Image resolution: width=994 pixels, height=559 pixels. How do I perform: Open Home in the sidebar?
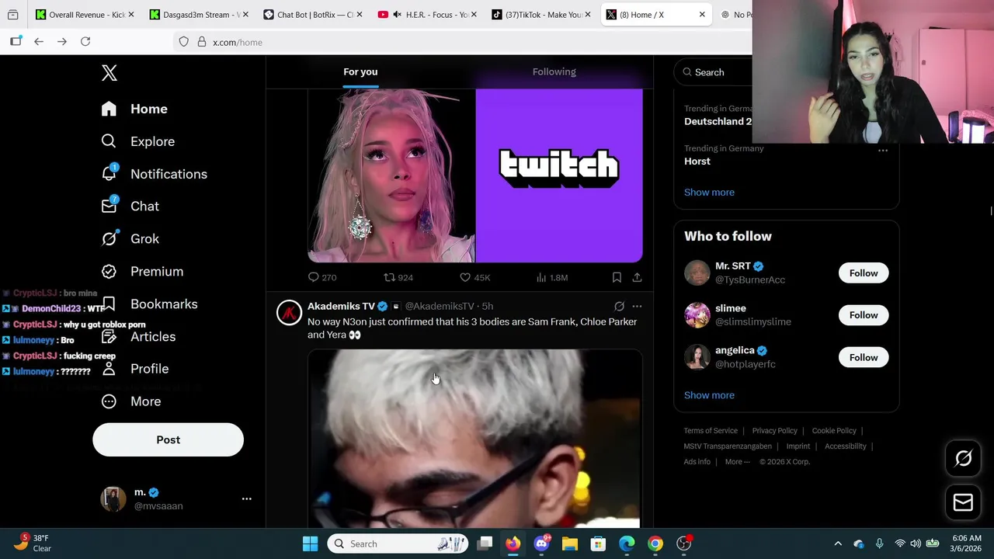134,109
